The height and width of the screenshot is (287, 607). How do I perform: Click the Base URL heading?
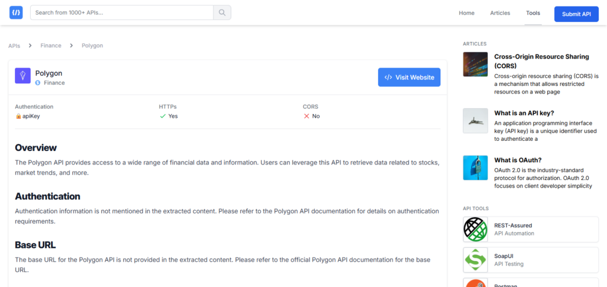35,245
